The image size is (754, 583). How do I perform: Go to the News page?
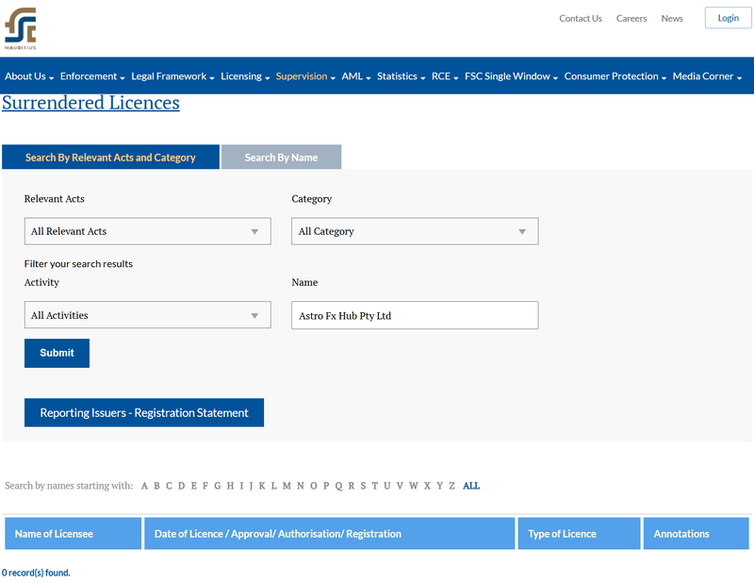[672, 18]
